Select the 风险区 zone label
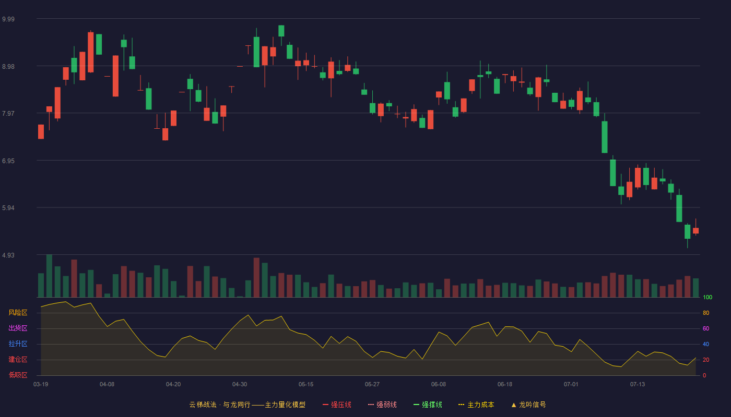This screenshot has height=417, width=731. pyautogui.click(x=18, y=313)
